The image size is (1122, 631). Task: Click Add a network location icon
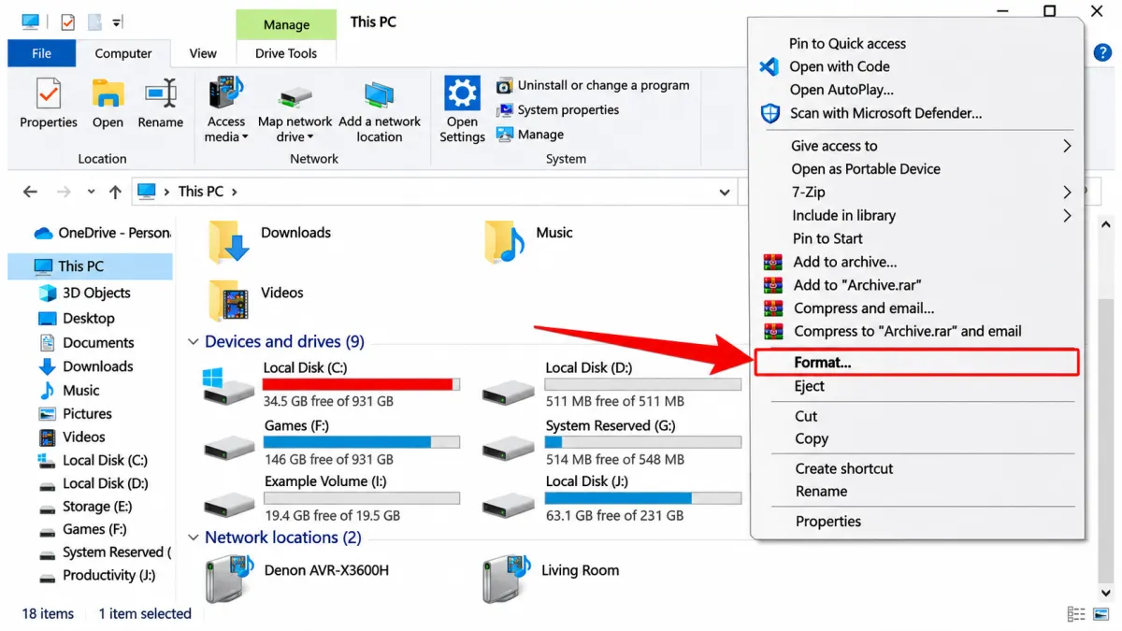coord(380,94)
